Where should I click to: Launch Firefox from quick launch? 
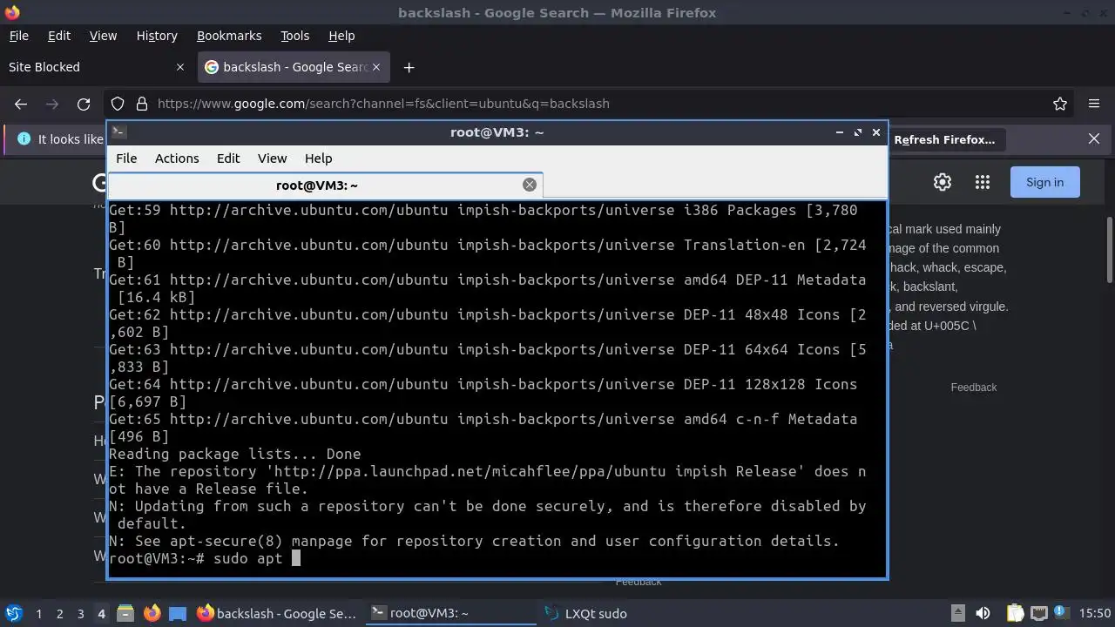coord(152,613)
